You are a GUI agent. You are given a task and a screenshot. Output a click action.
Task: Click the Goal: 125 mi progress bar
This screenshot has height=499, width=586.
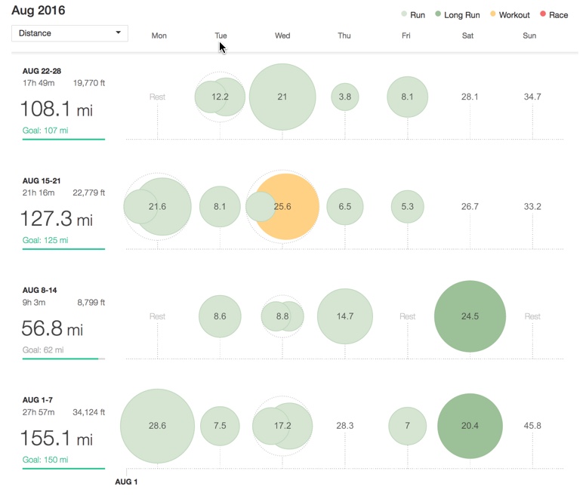point(63,248)
